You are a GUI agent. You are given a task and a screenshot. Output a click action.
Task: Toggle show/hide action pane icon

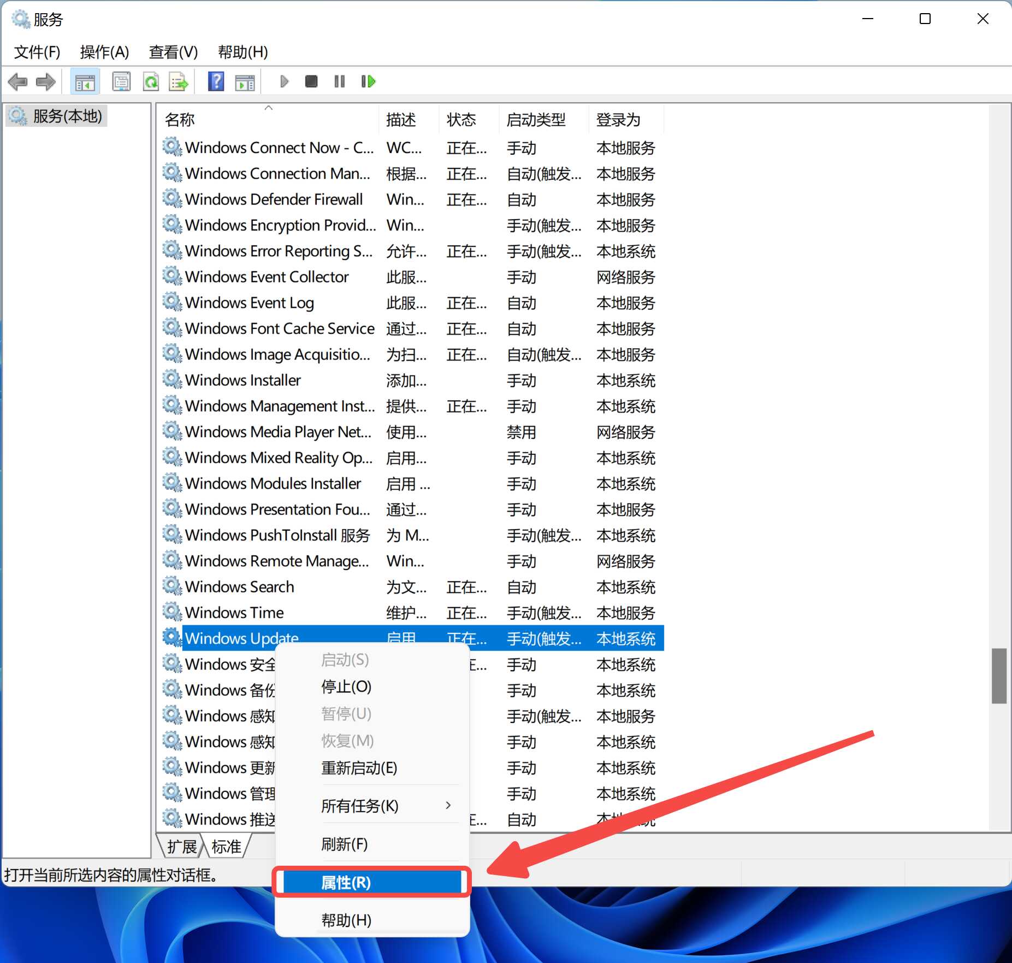click(x=245, y=82)
